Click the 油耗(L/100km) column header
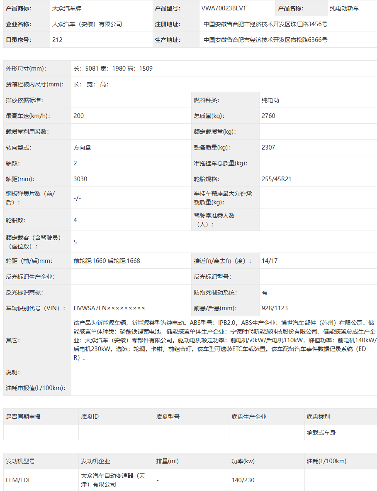Screen dimensions: 377x491 (326, 461)
